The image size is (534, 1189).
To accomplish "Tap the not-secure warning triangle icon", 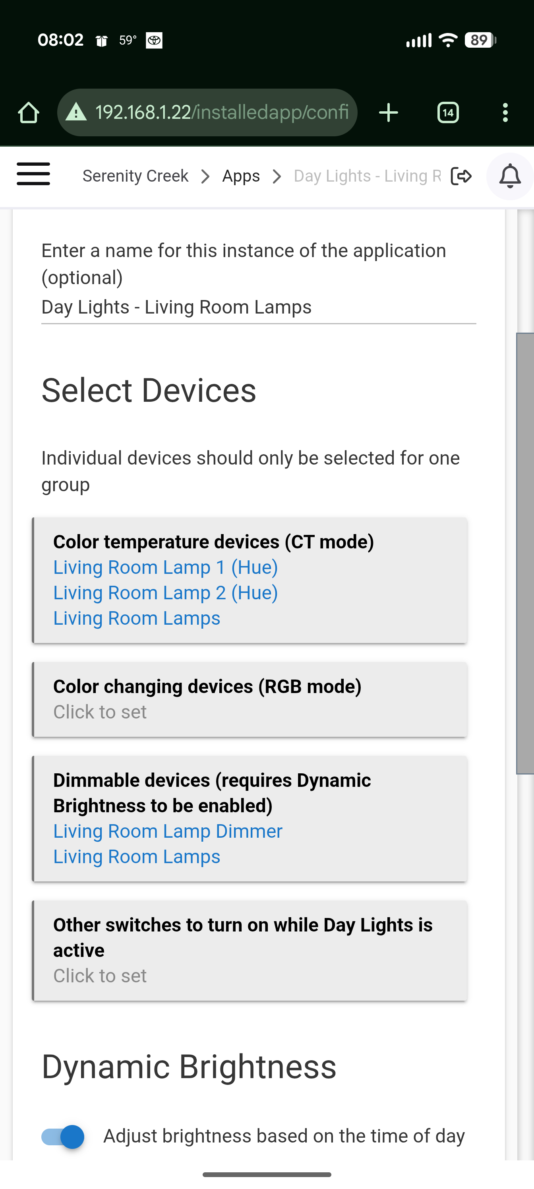I will click(x=76, y=112).
